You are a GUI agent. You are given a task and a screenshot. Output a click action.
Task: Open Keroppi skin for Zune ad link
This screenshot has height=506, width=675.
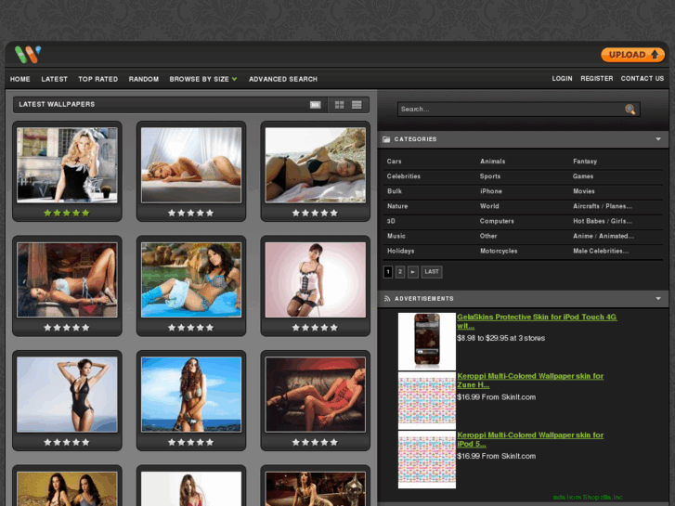530,381
